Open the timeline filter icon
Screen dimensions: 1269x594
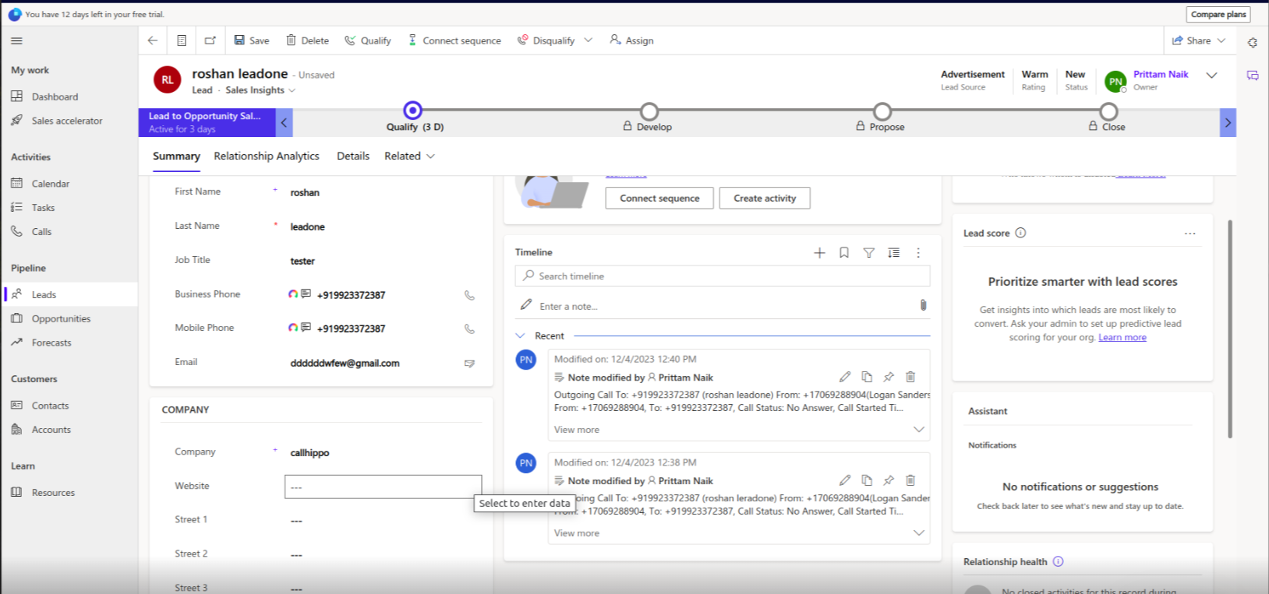868,253
